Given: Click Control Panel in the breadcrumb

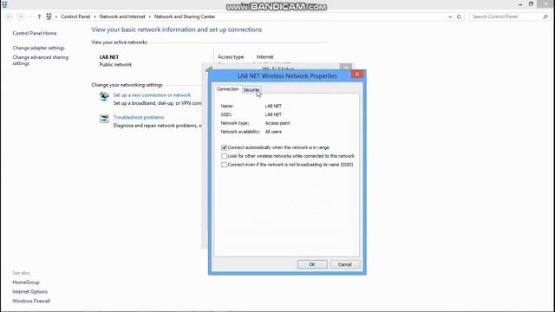Looking at the screenshot, I should point(75,16).
